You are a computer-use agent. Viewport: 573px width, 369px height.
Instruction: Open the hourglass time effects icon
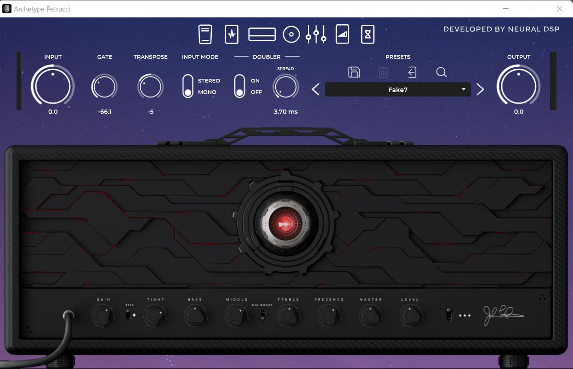tap(368, 34)
